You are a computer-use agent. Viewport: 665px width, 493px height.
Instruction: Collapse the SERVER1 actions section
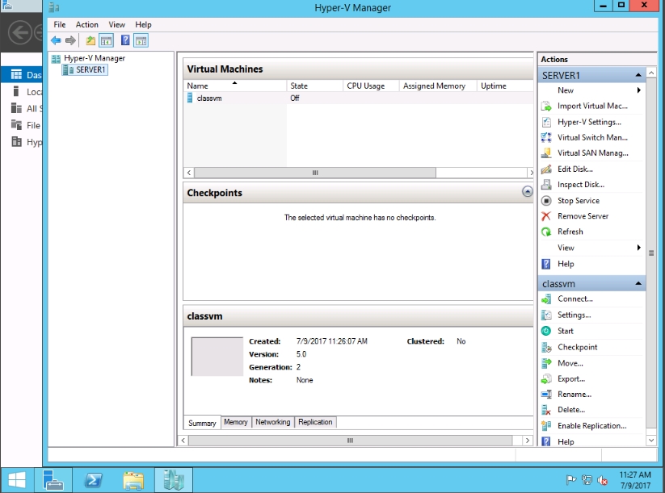coord(639,75)
